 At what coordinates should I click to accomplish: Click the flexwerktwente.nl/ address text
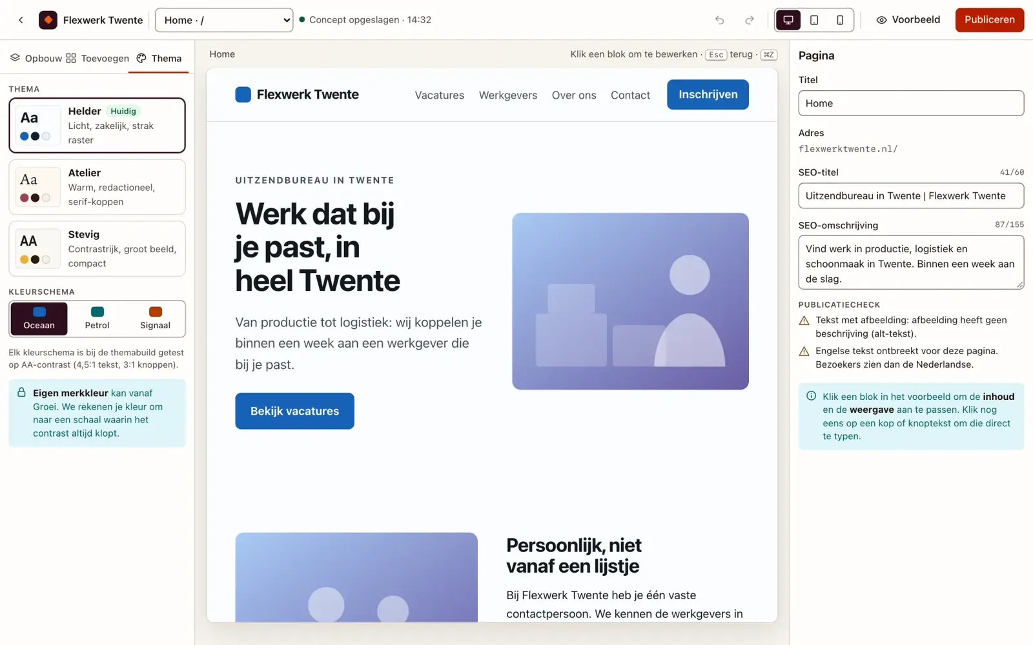tap(848, 149)
